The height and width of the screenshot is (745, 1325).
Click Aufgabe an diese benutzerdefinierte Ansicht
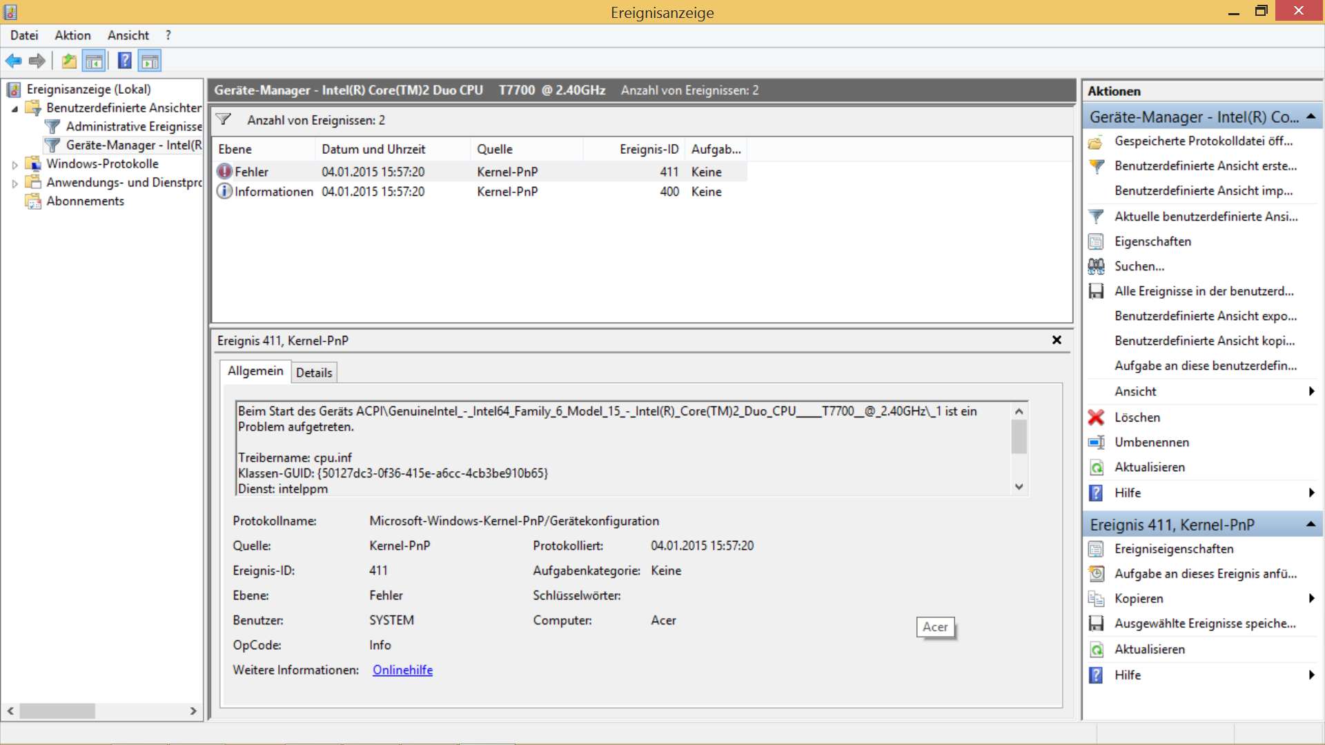(1205, 366)
